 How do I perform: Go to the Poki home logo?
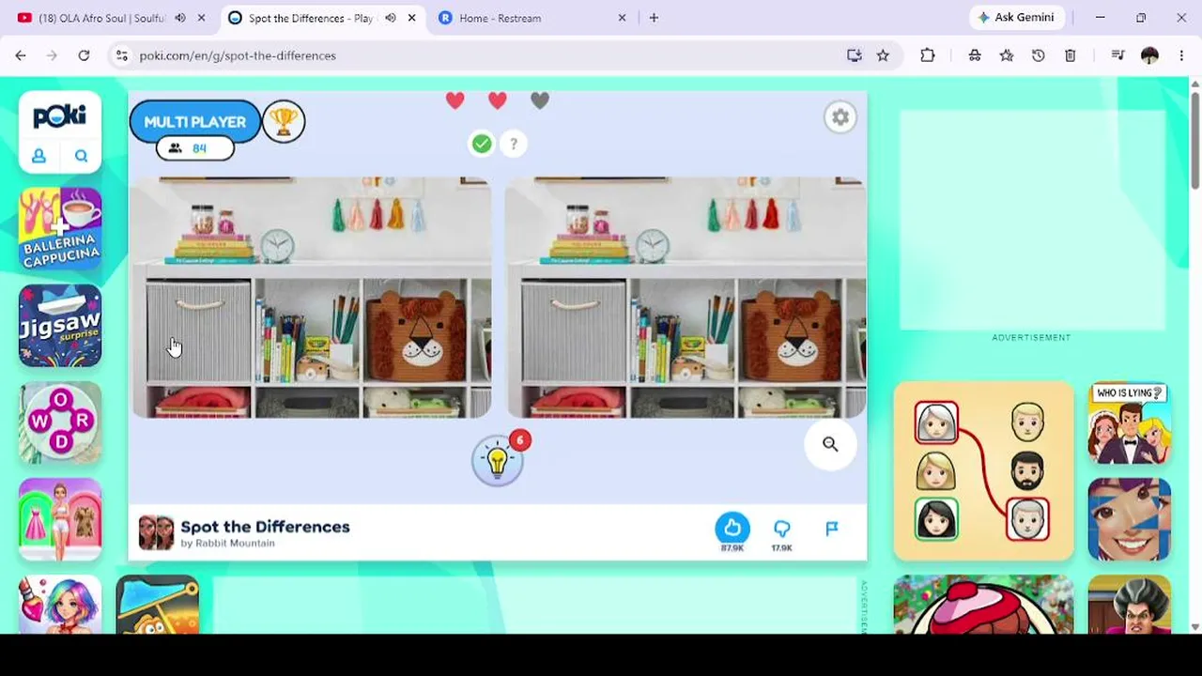pos(60,115)
